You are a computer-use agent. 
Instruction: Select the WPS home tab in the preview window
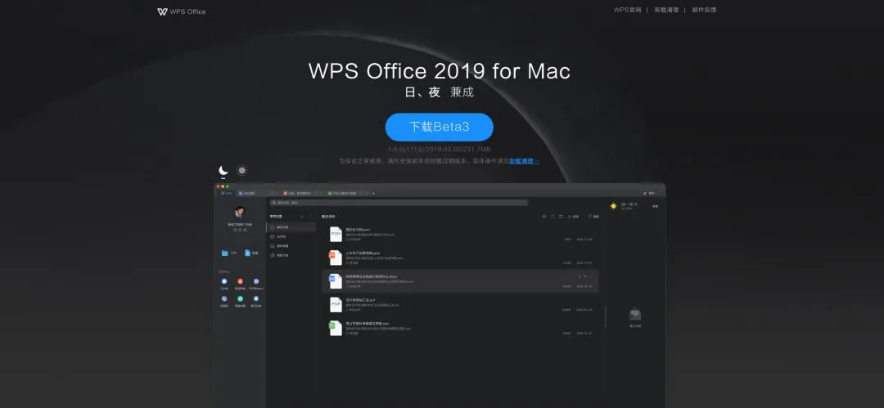pos(226,193)
